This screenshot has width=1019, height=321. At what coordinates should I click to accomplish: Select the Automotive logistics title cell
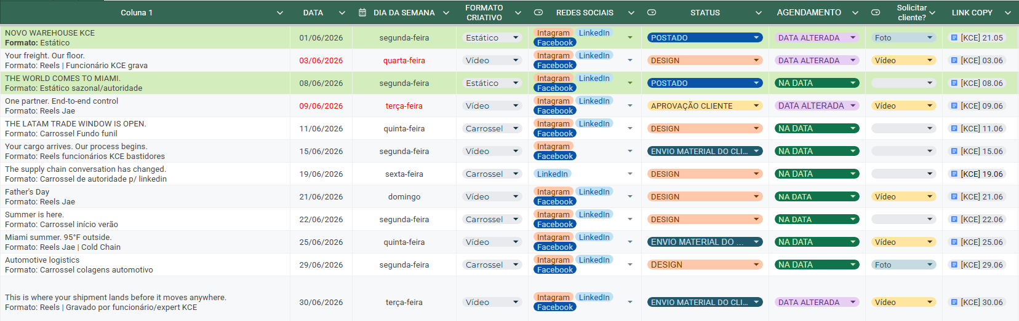[145, 265]
